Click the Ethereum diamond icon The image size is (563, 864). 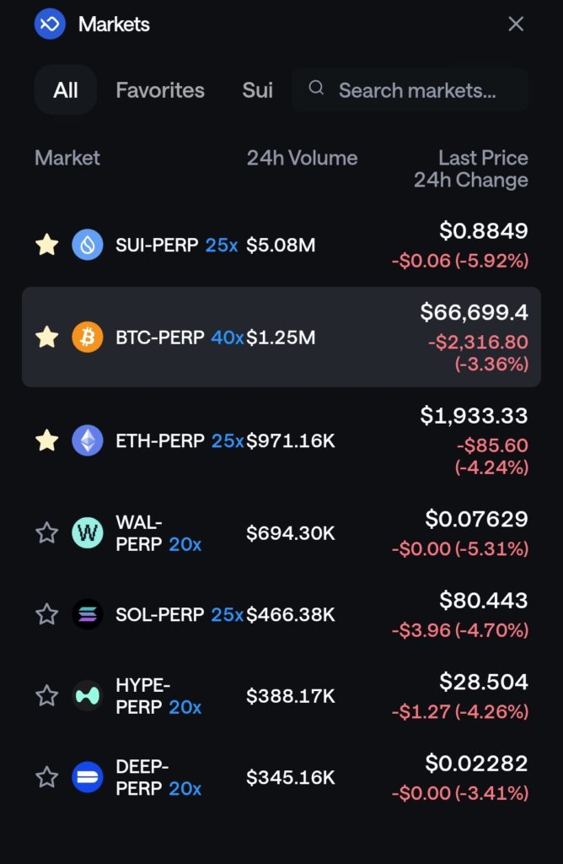(88, 440)
